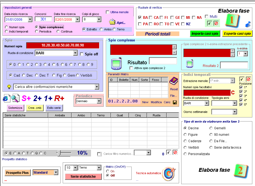Open file via Apri folder icon

pos(112,22)
